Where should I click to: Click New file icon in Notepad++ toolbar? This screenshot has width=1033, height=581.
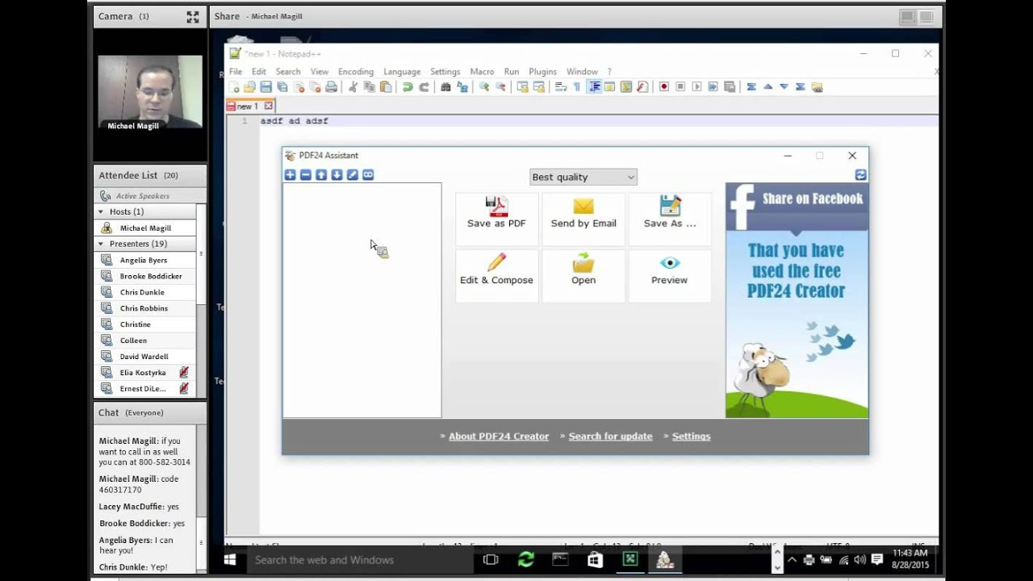click(x=234, y=87)
